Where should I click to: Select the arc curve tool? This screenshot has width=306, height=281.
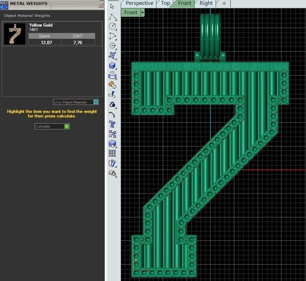pyautogui.click(x=112, y=36)
